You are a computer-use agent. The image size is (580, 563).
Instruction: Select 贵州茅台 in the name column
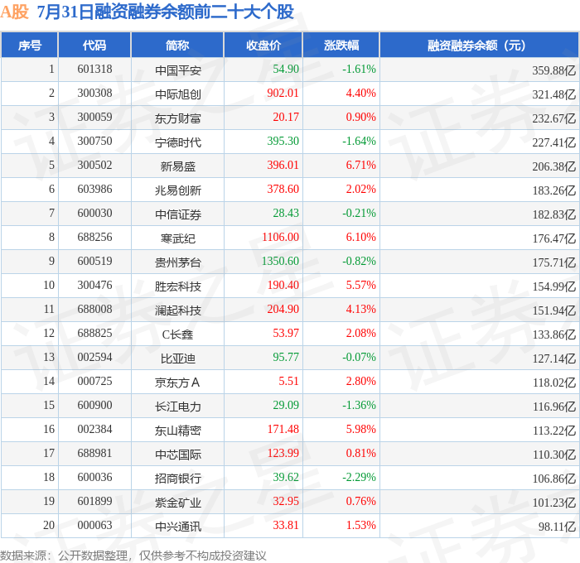tap(178, 262)
